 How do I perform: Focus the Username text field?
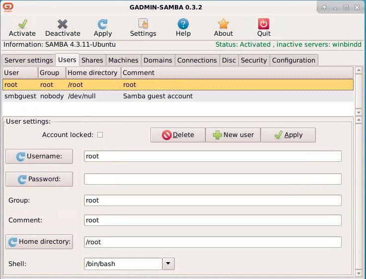point(213,156)
